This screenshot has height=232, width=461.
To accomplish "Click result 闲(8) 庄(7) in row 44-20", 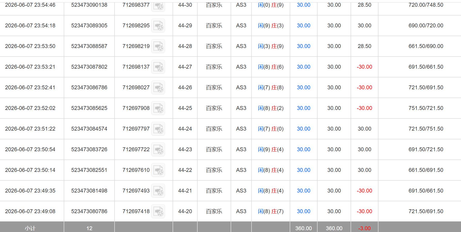I will coord(271,211).
